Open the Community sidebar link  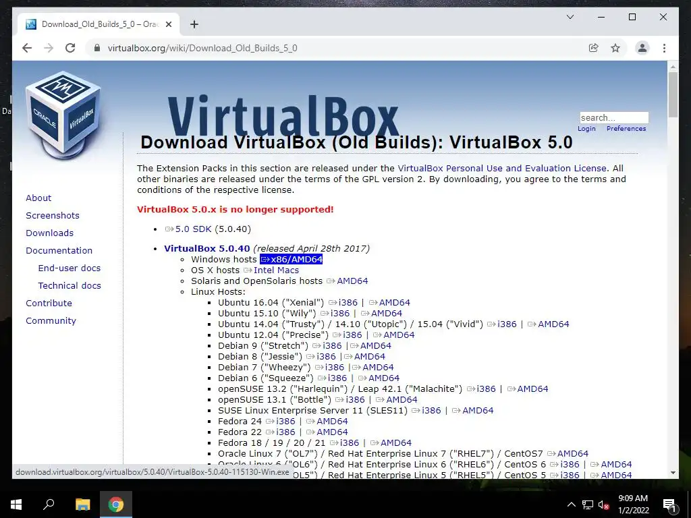click(51, 320)
